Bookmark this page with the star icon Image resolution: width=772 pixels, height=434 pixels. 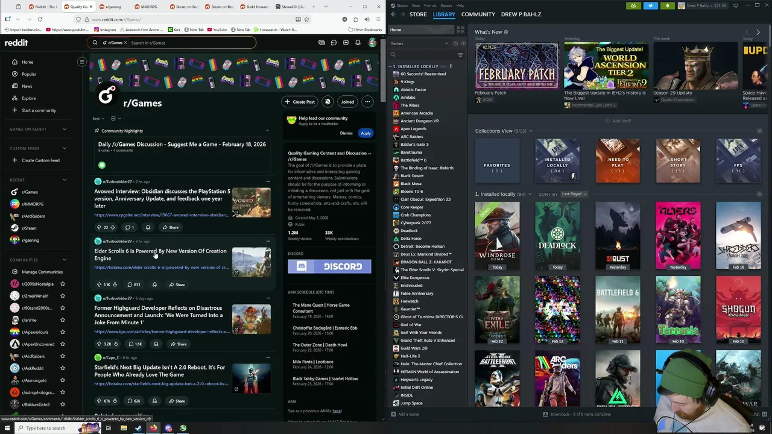[306, 19]
